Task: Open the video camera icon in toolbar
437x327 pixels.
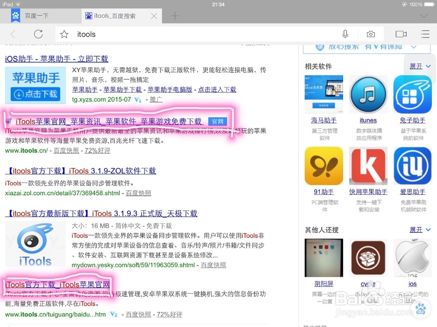Action: (x=401, y=34)
